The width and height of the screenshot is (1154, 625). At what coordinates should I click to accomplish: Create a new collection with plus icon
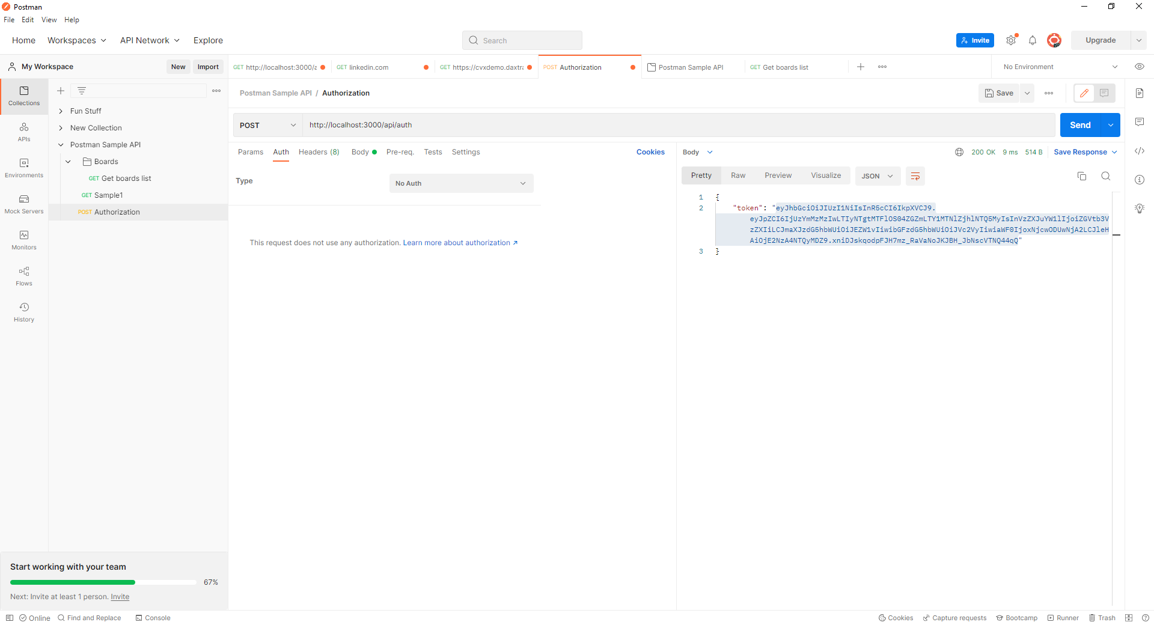coord(61,91)
